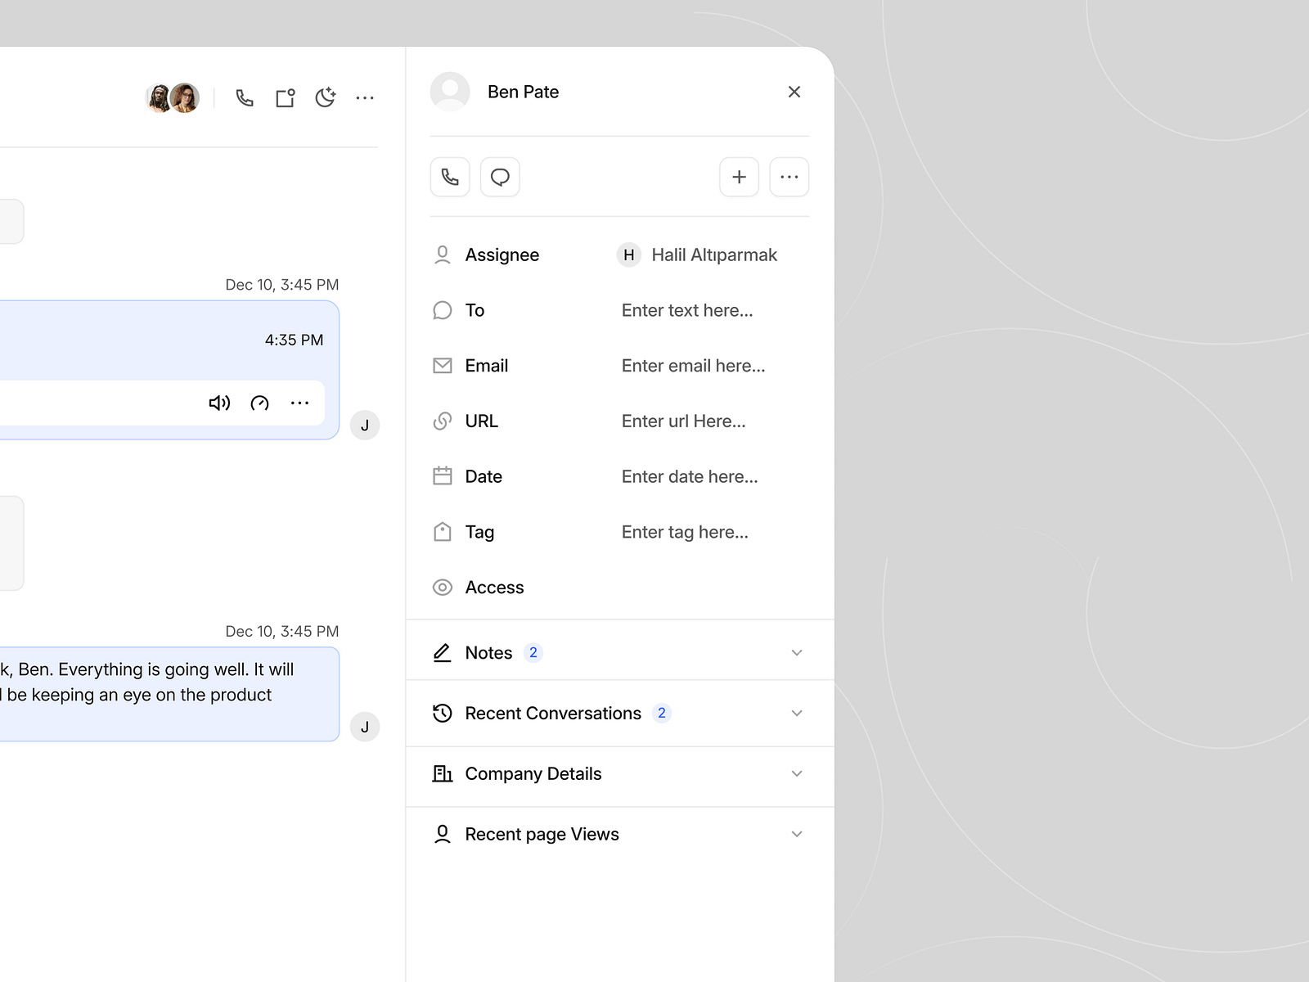Close the Ben Pate details panel
This screenshot has height=982, width=1309.
point(794,92)
